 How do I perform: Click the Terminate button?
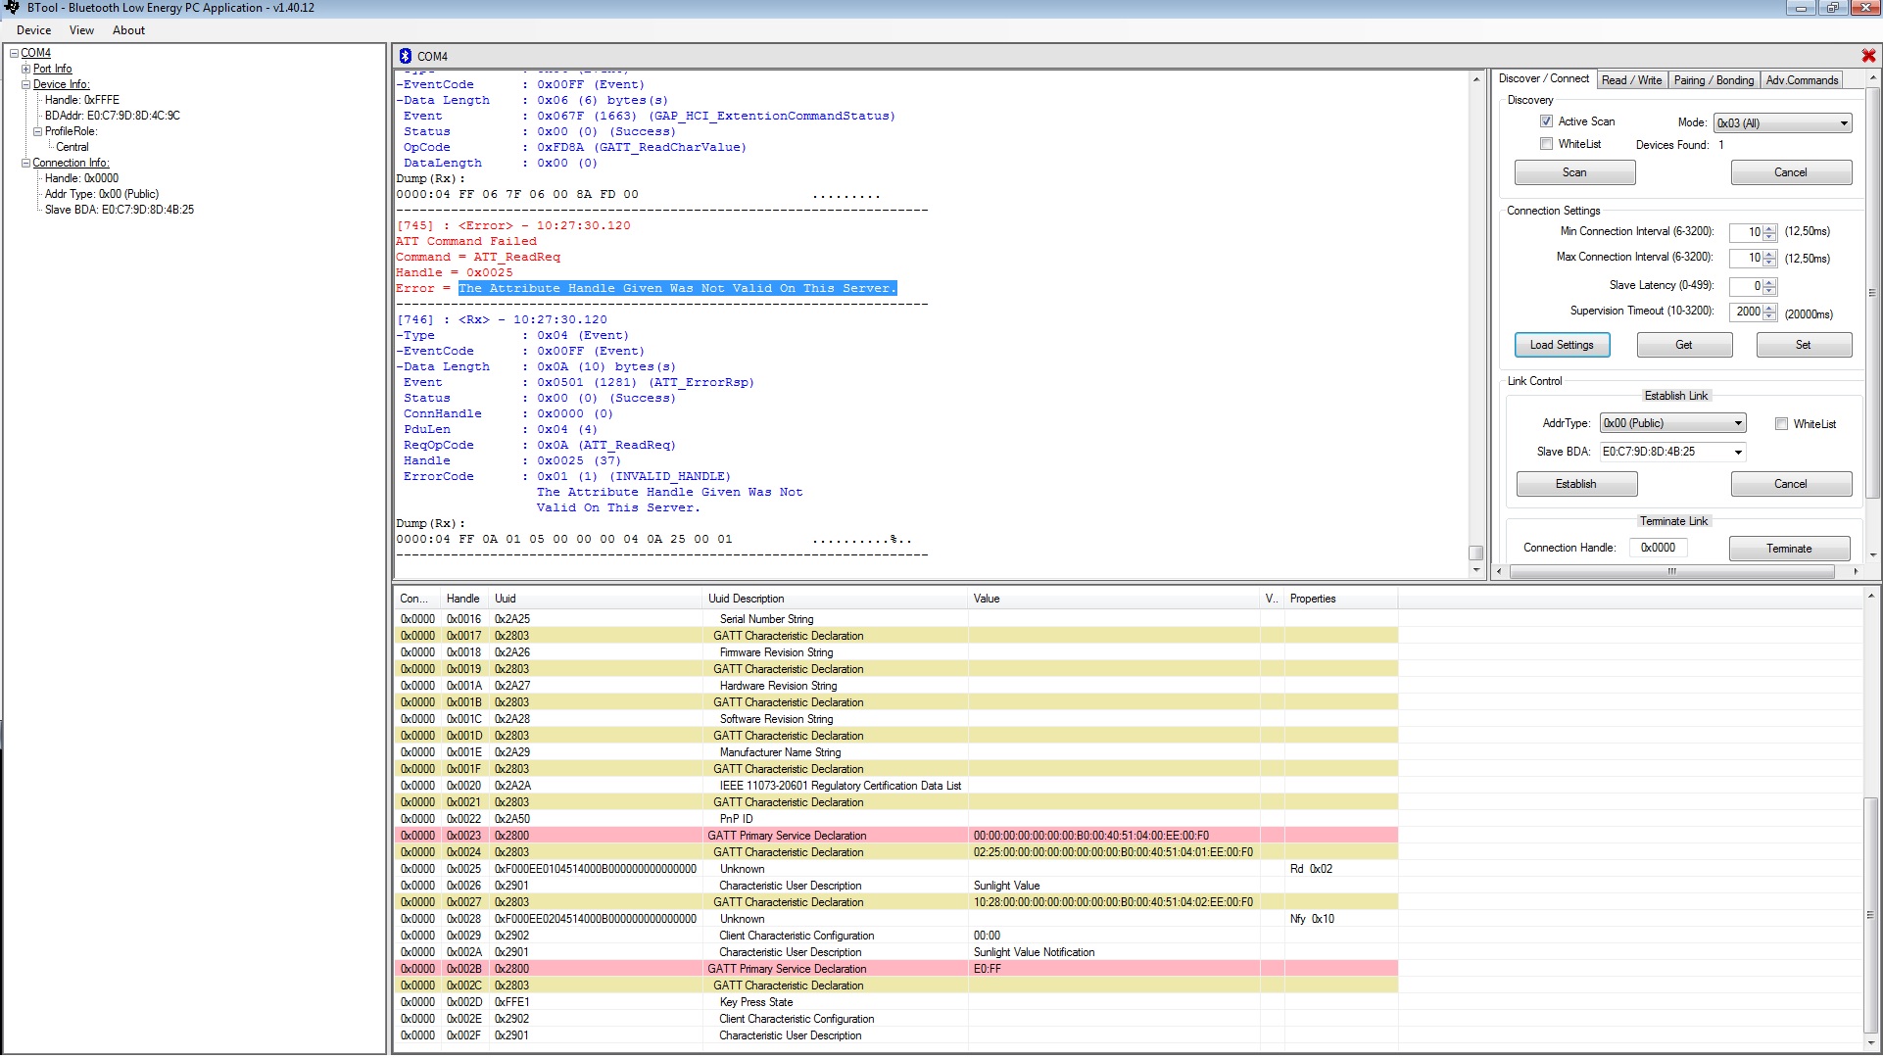coord(1789,549)
